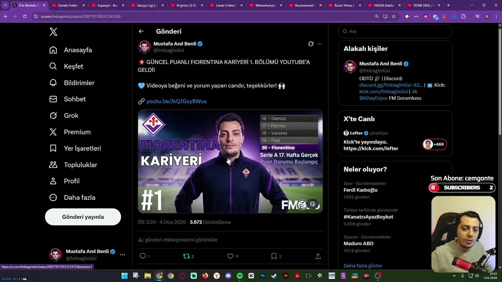
Task: Bookmark the post
Action: point(274,256)
